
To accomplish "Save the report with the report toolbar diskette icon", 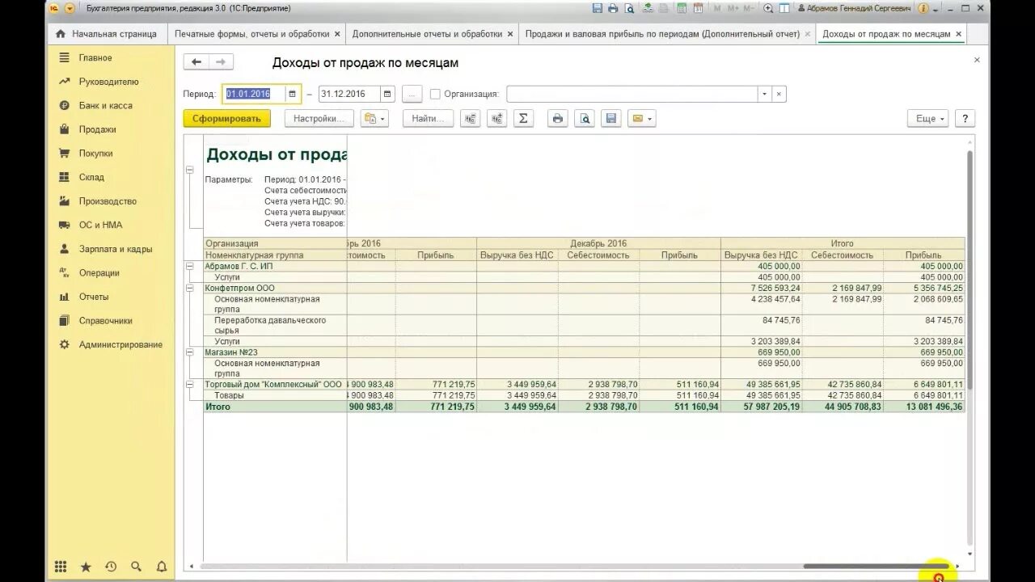I will pyautogui.click(x=611, y=119).
